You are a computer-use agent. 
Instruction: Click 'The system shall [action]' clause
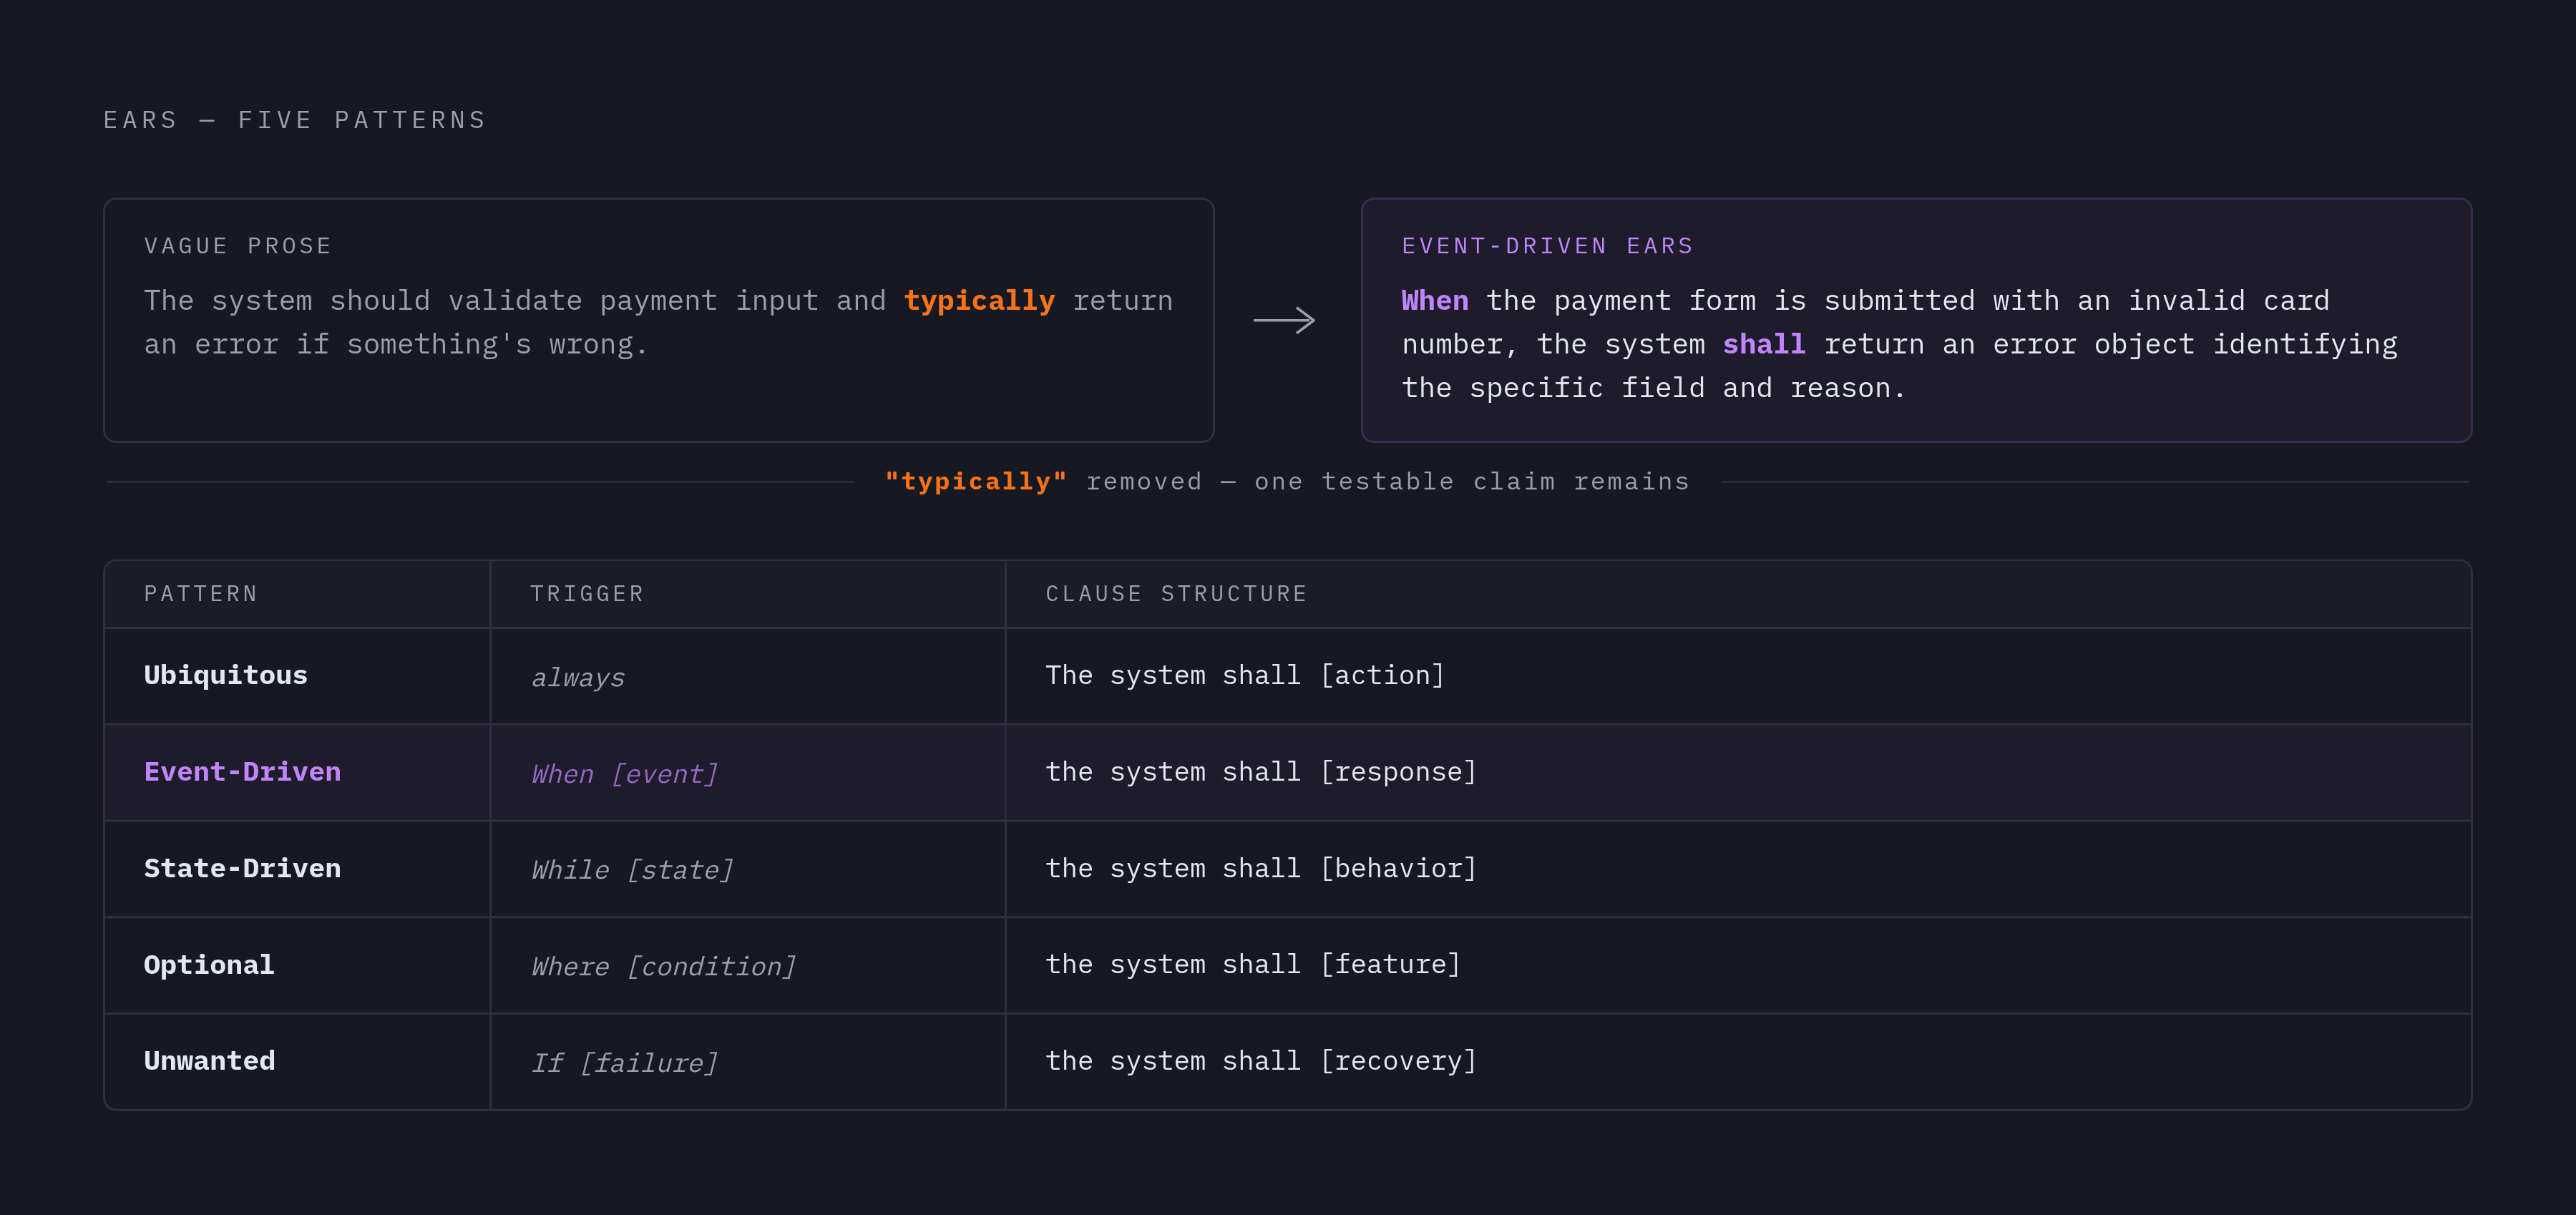(x=1245, y=675)
